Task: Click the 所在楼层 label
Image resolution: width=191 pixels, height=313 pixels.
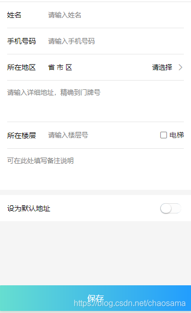Action: click(22, 135)
